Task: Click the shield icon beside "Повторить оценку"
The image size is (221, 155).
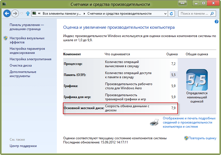Action: 186,138
